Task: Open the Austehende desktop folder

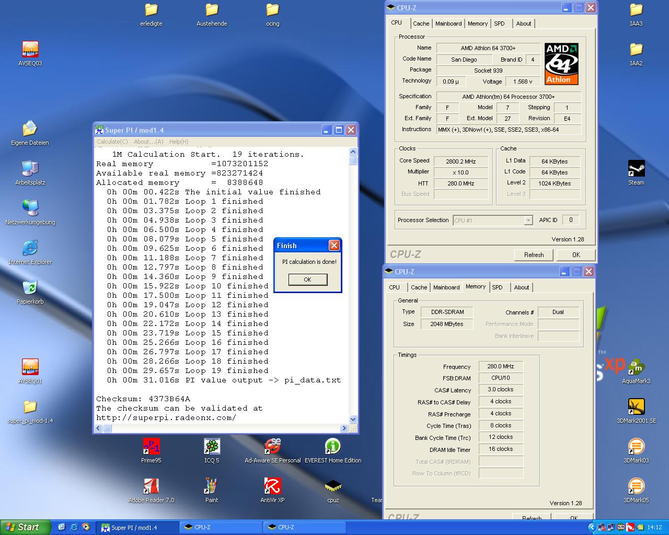Action: coord(212,14)
